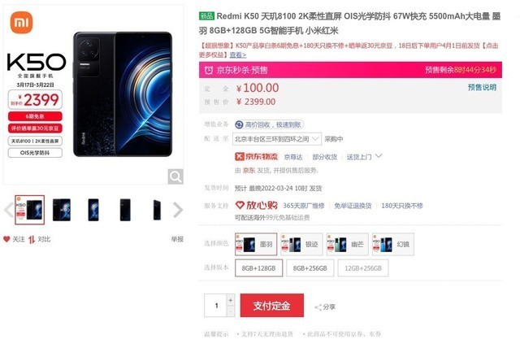The height and width of the screenshot is (348, 520).
Task: Open the delivery address dropdown 北京丰台区
Action: point(277,139)
